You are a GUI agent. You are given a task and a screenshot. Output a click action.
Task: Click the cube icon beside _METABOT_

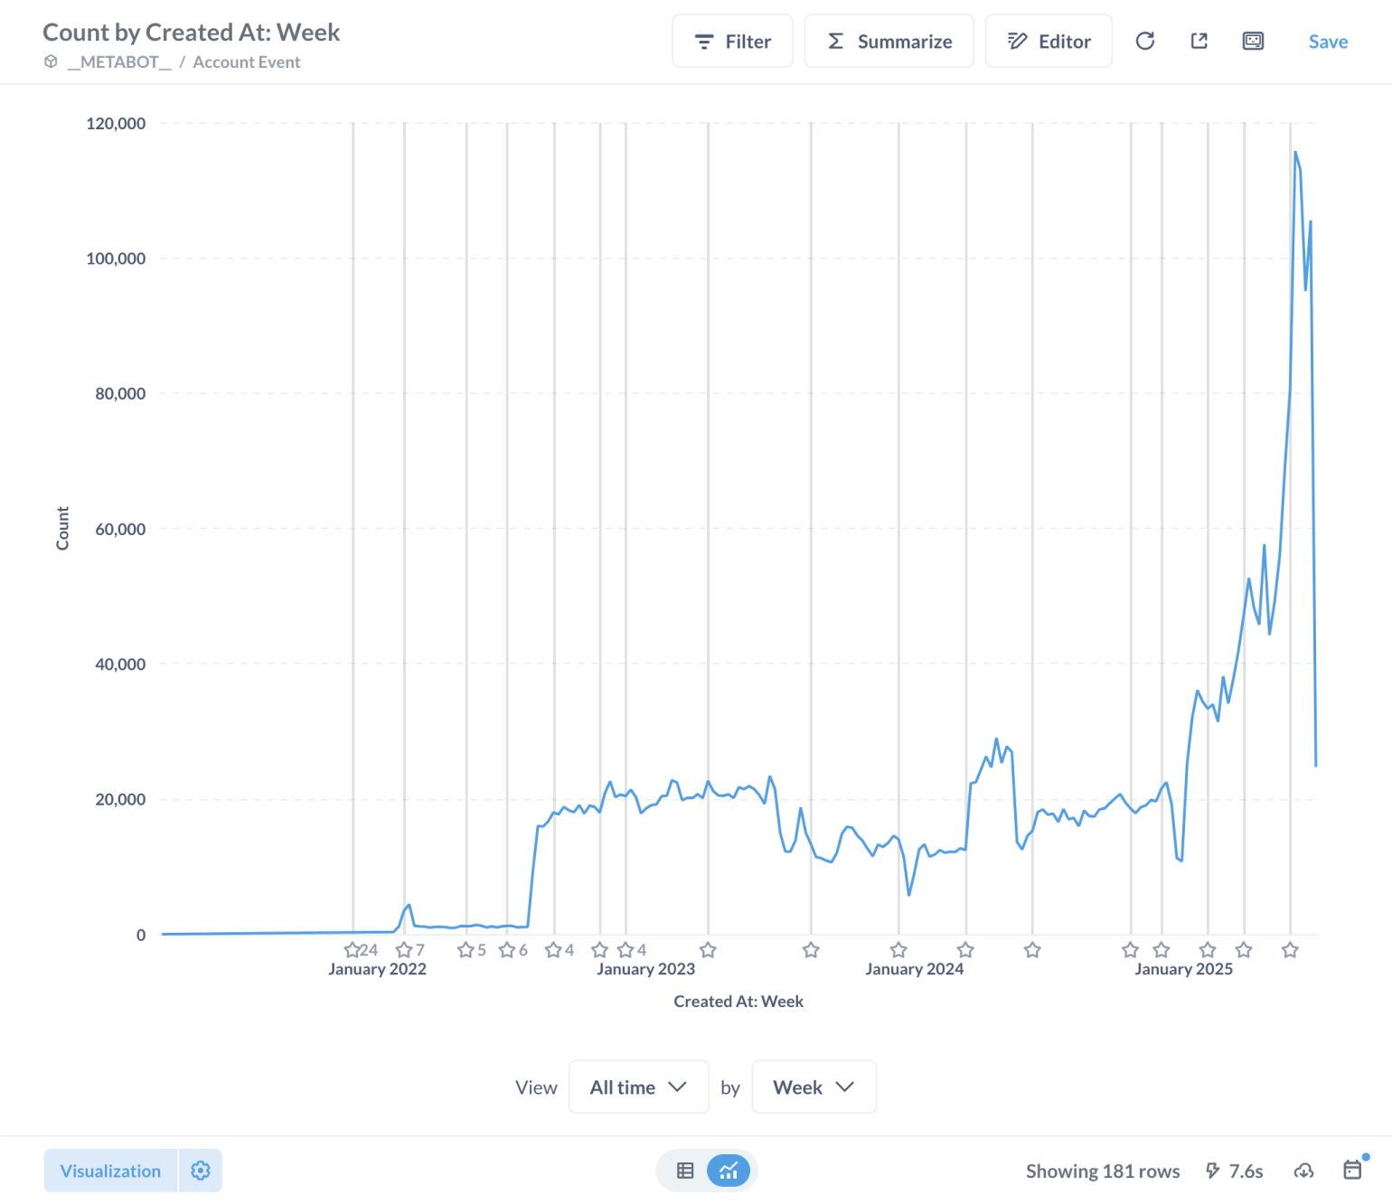pos(52,61)
